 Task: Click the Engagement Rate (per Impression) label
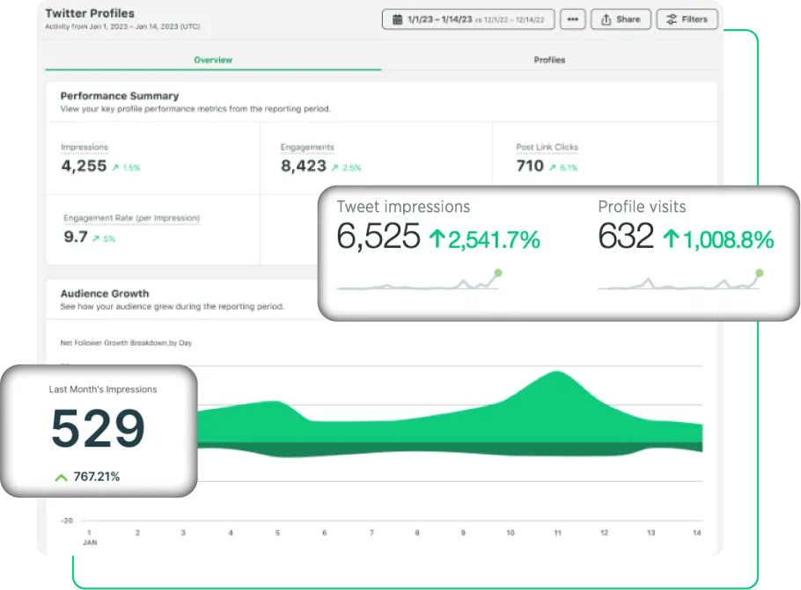coord(132,218)
